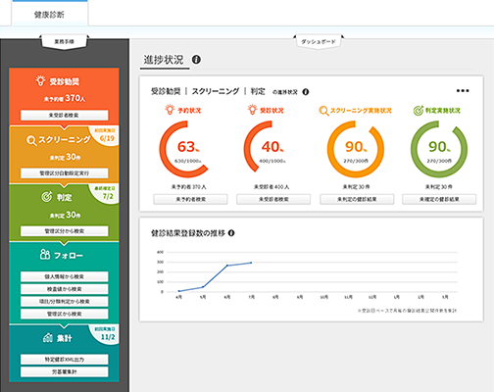Click info icon next to の進捗状況 subtitle
Viewport: 494px width, 392px height.
306,92
